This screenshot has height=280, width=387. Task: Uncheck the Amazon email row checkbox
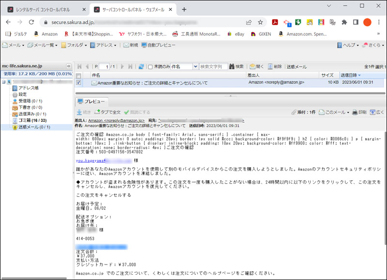(x=78, y=83)
